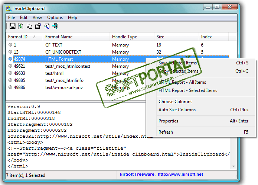Open the Edit menu
258x185 pixels.
(24, 17)
